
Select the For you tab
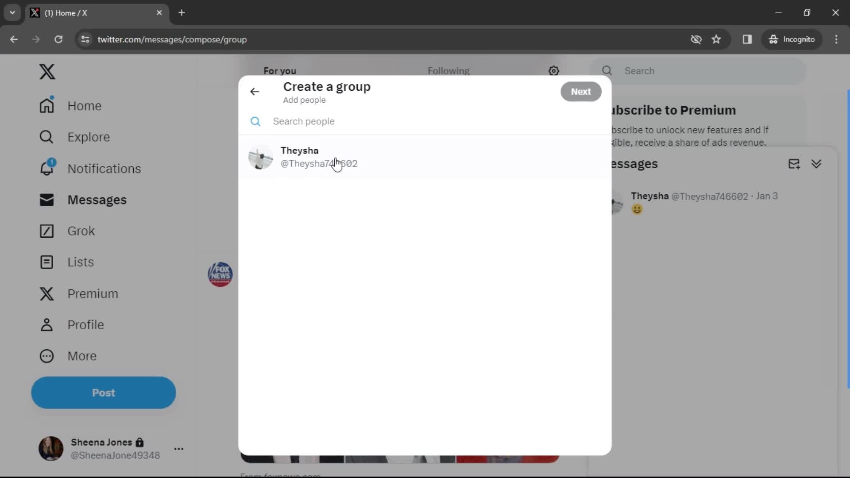(280, 71)
